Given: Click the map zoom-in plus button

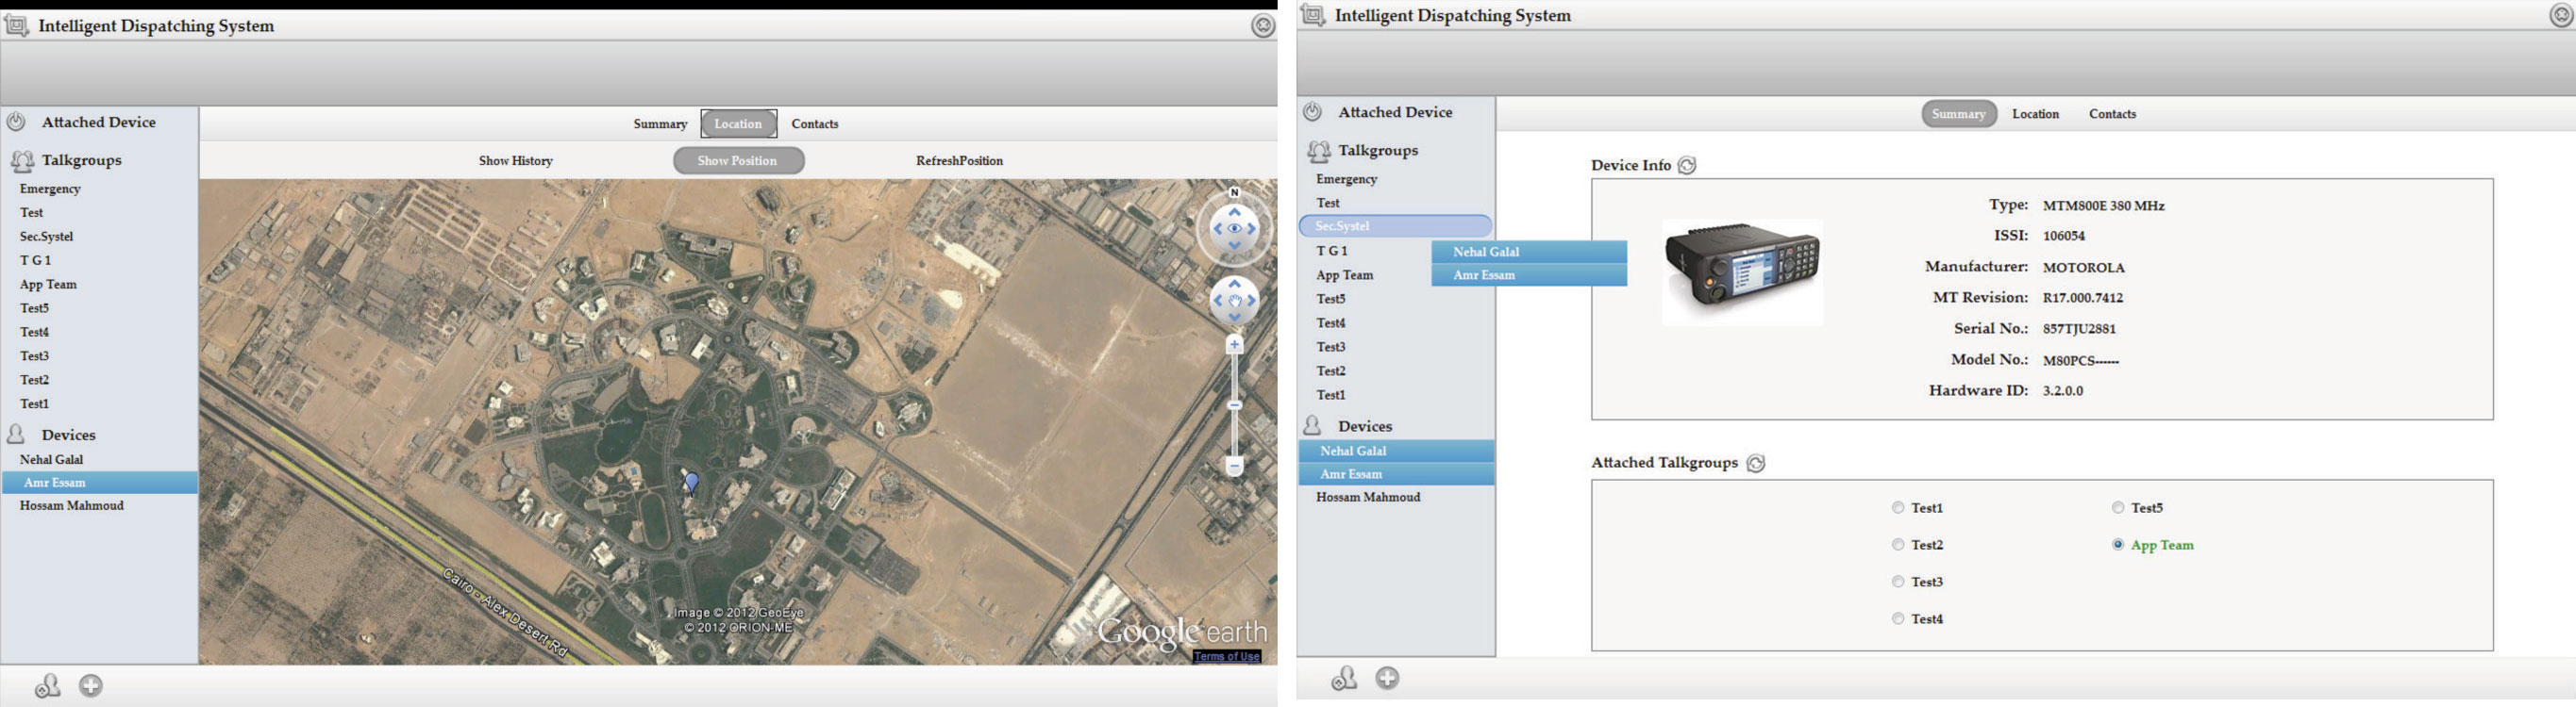Looking at the screenshot, I should pos(1234,346).
